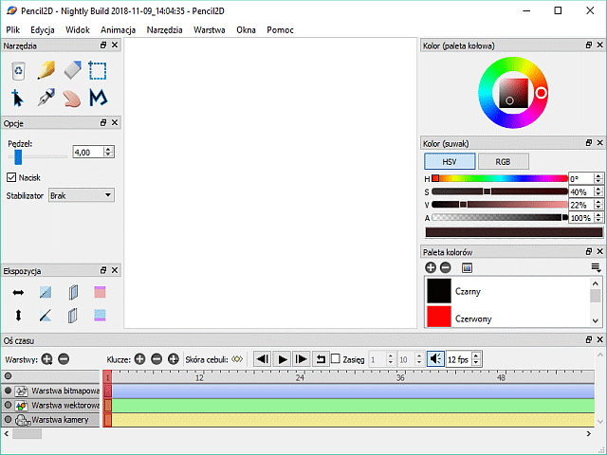Remove a keyframe with Klucze minus

[156, 359]
